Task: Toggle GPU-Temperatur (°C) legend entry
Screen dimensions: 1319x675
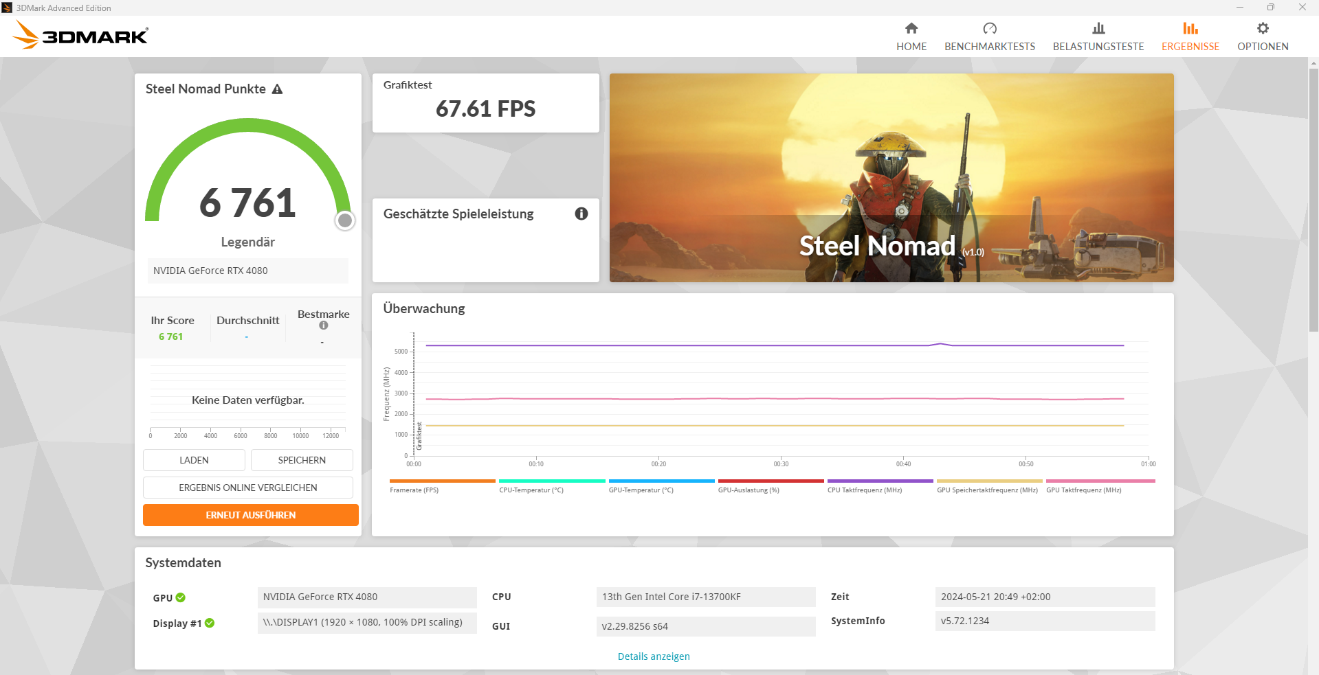Action: point(661,486)
